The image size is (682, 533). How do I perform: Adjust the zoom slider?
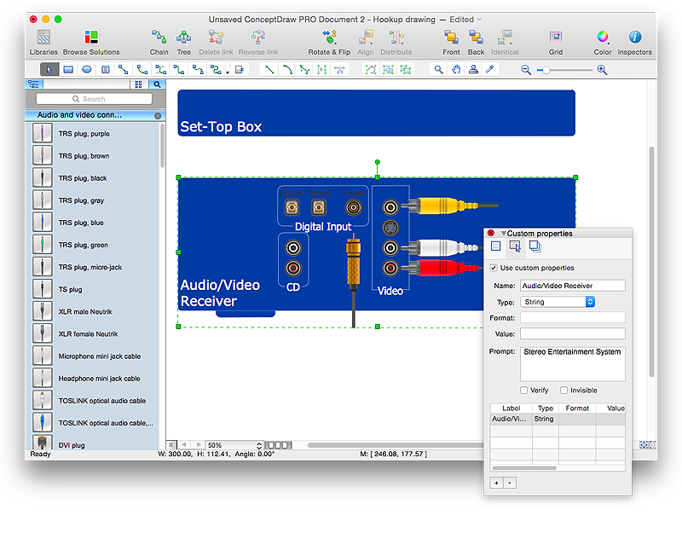tap(546, 70)
